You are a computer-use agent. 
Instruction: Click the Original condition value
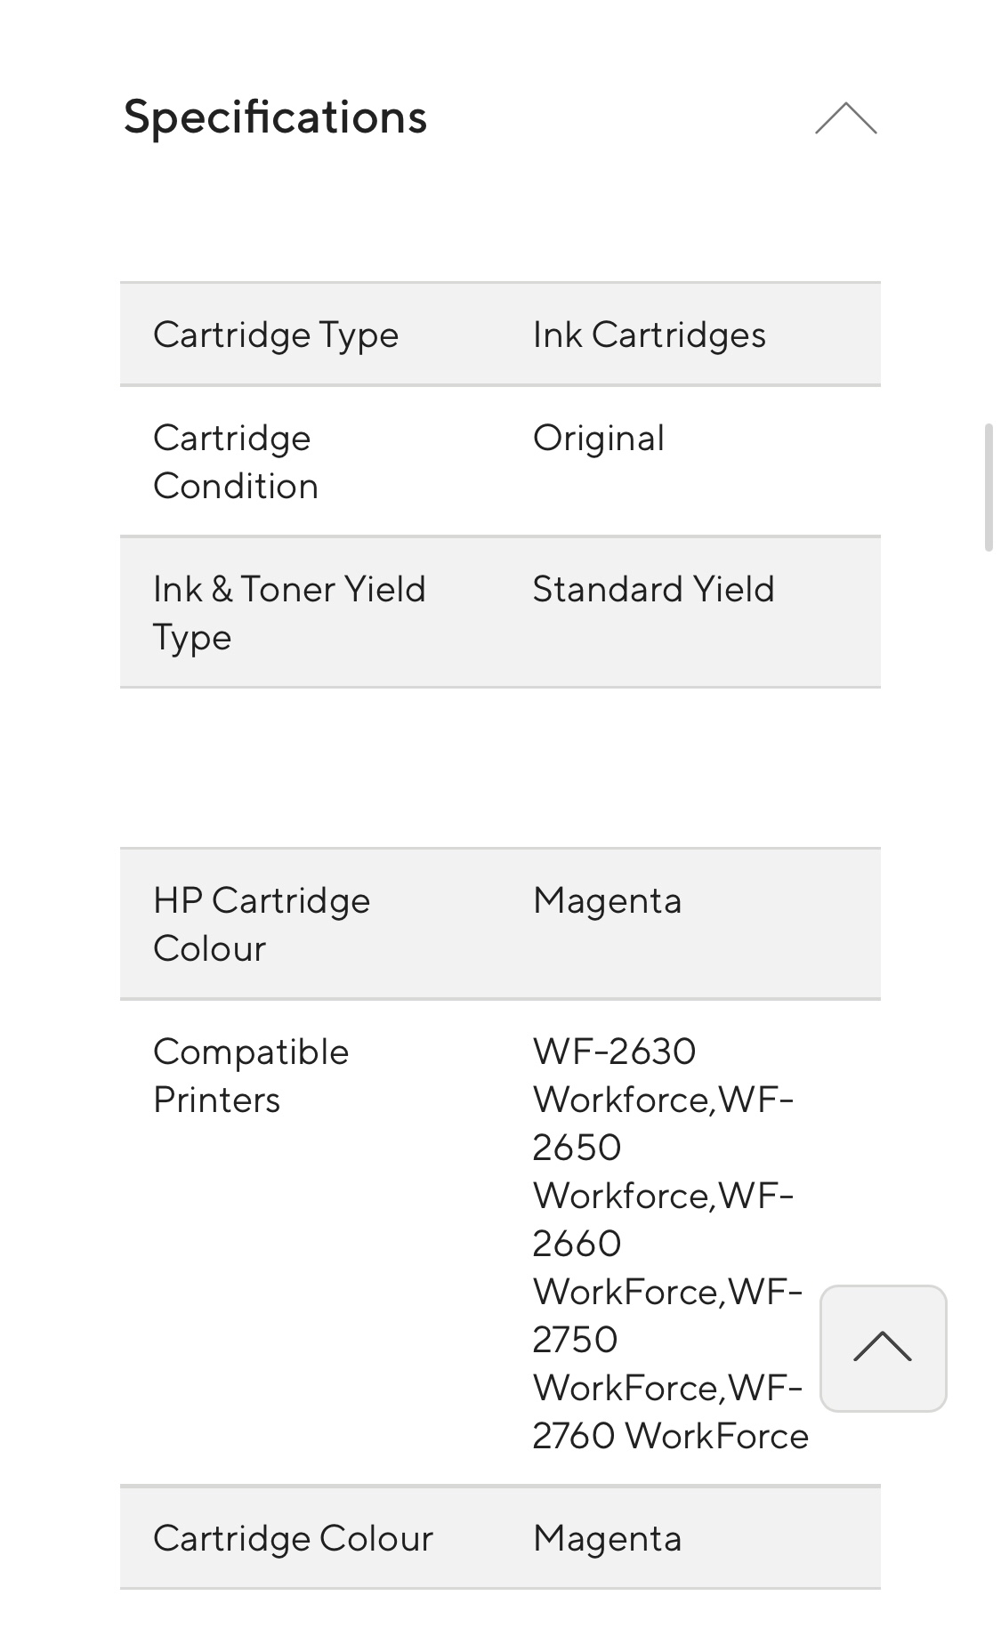(x=598, y=438)
